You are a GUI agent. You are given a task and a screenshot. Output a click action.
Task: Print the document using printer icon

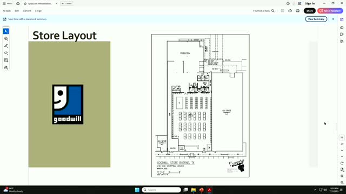298,11
